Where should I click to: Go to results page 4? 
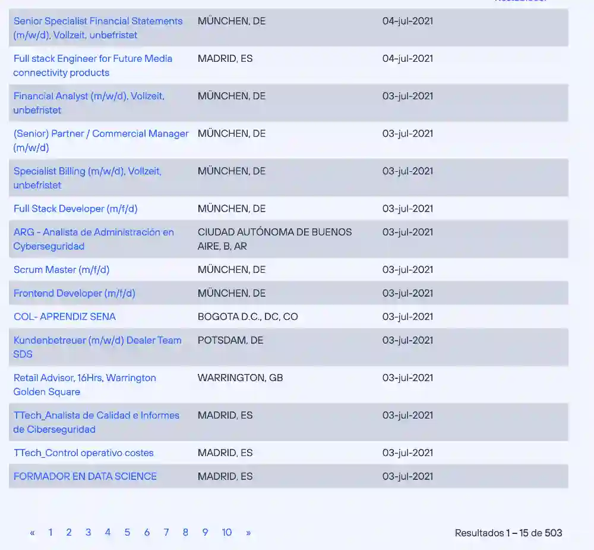point(108,532)
